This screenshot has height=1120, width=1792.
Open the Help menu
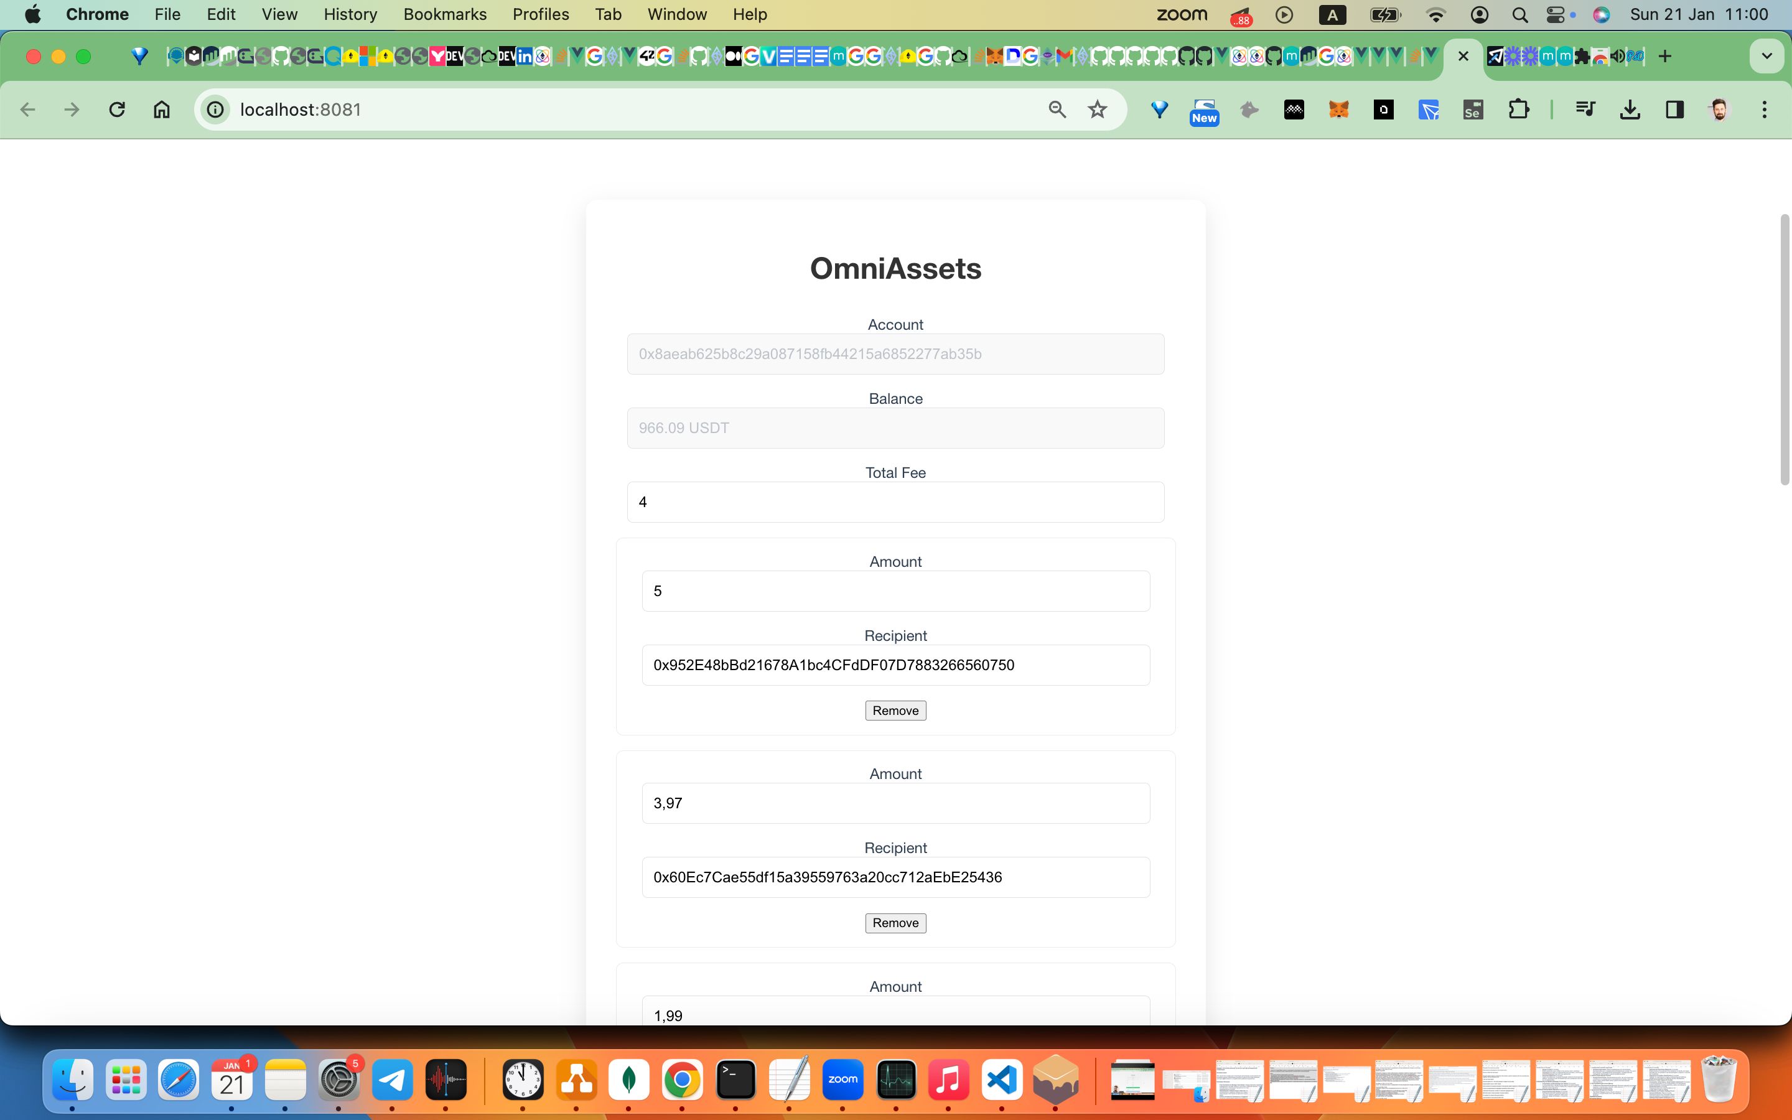pyautogui.click(x=749, y=14)
